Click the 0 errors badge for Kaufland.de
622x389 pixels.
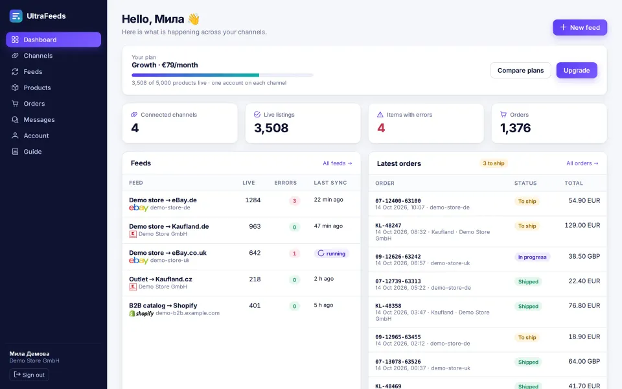294,227
